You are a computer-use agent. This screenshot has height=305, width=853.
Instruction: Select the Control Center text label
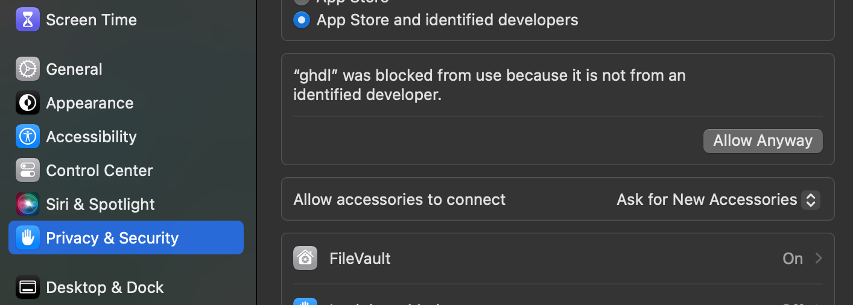(x=99, y=171)
